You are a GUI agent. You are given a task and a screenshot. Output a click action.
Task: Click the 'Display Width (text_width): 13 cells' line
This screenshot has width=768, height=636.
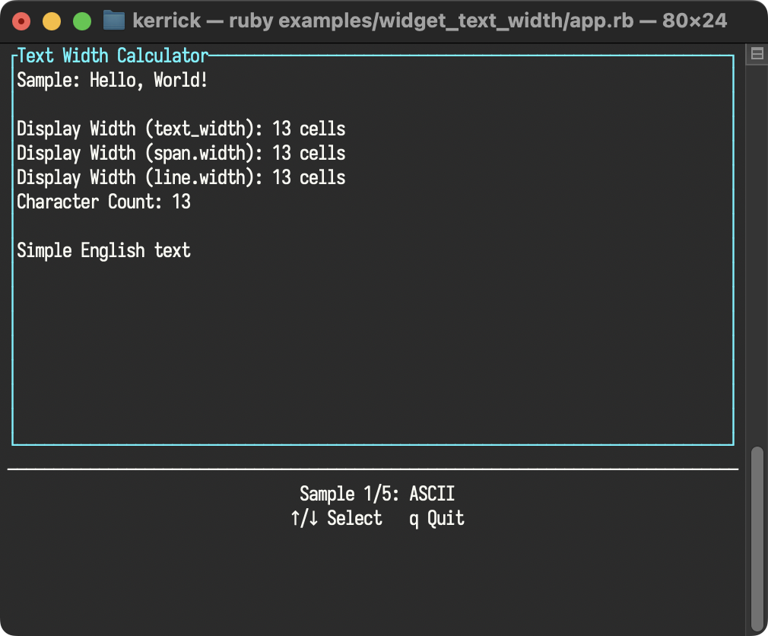[181, 129]
